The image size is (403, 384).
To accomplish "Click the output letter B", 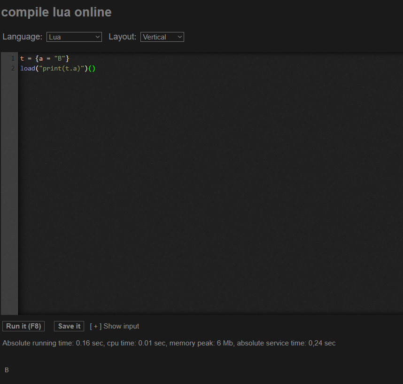I will click(7, 370).
